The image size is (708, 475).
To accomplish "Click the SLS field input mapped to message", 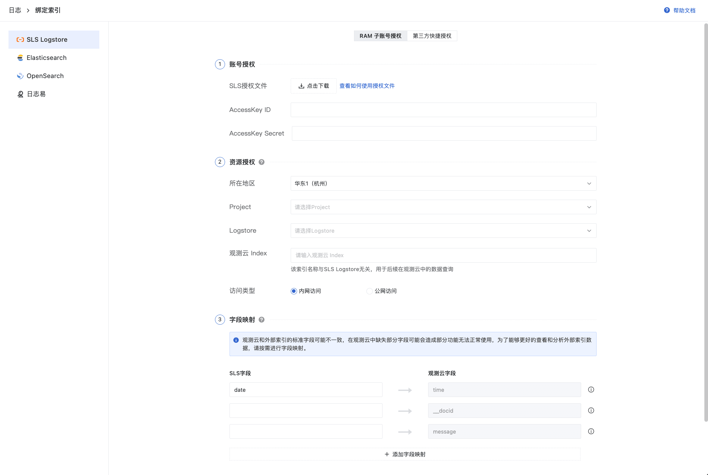I will pos(306,431).
